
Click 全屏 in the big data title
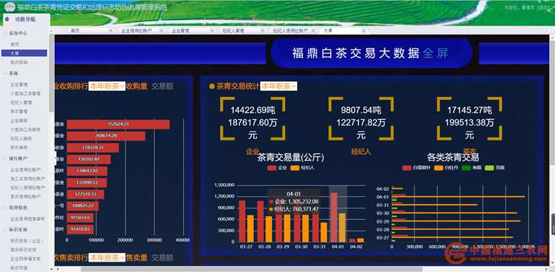(x=436, y=53)
